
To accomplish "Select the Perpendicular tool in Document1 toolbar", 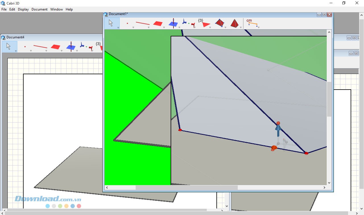I will click(x=173, y=23).
